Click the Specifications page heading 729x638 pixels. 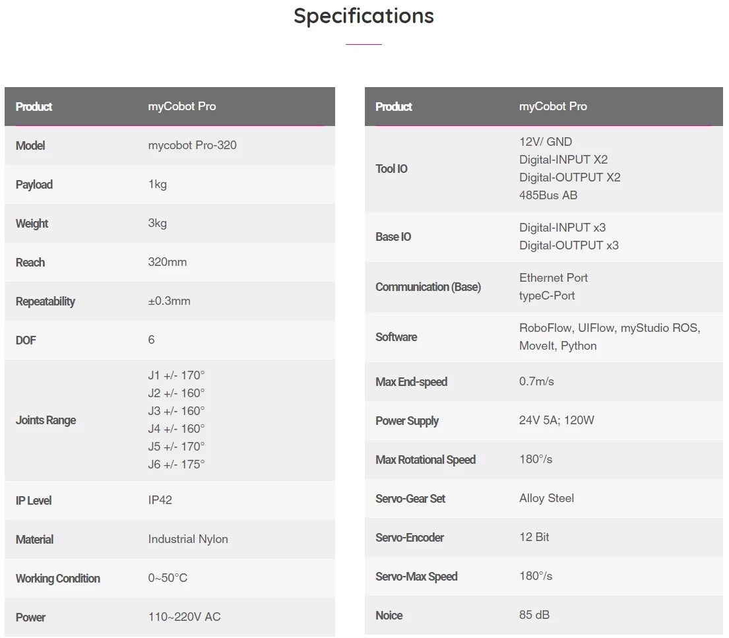tap(364, 16)
